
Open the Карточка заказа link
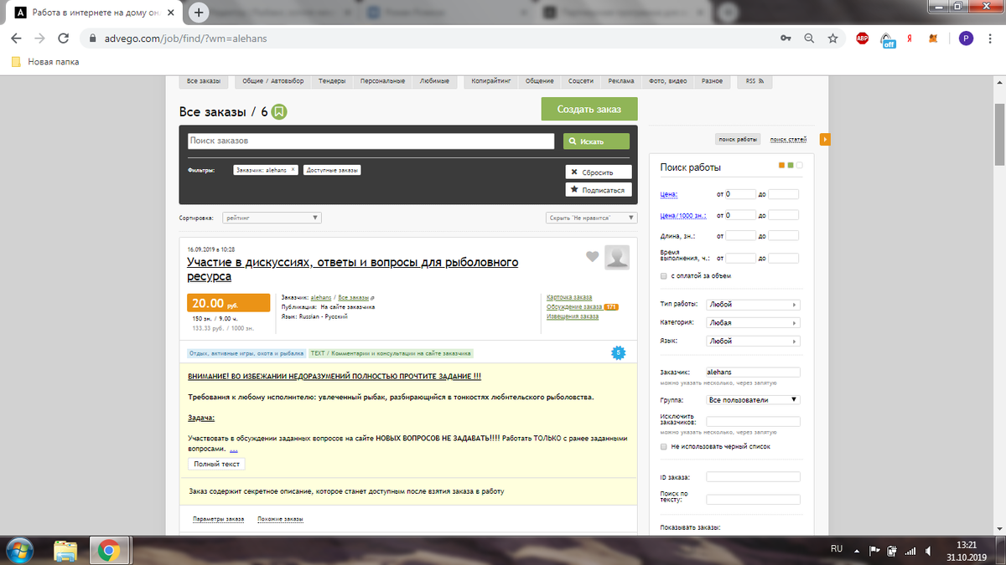click(x=569, y=297)
